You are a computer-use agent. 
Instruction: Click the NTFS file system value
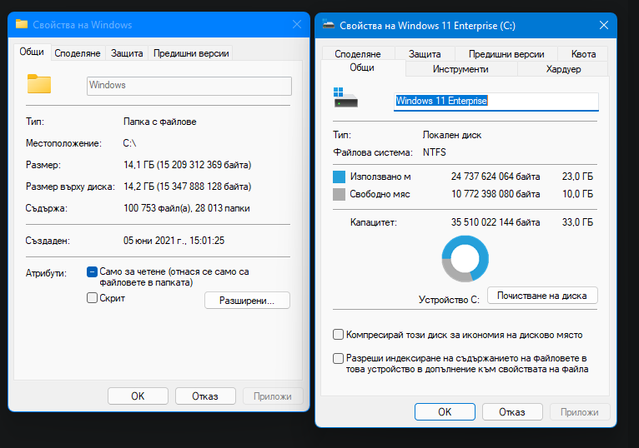point(435,152)
